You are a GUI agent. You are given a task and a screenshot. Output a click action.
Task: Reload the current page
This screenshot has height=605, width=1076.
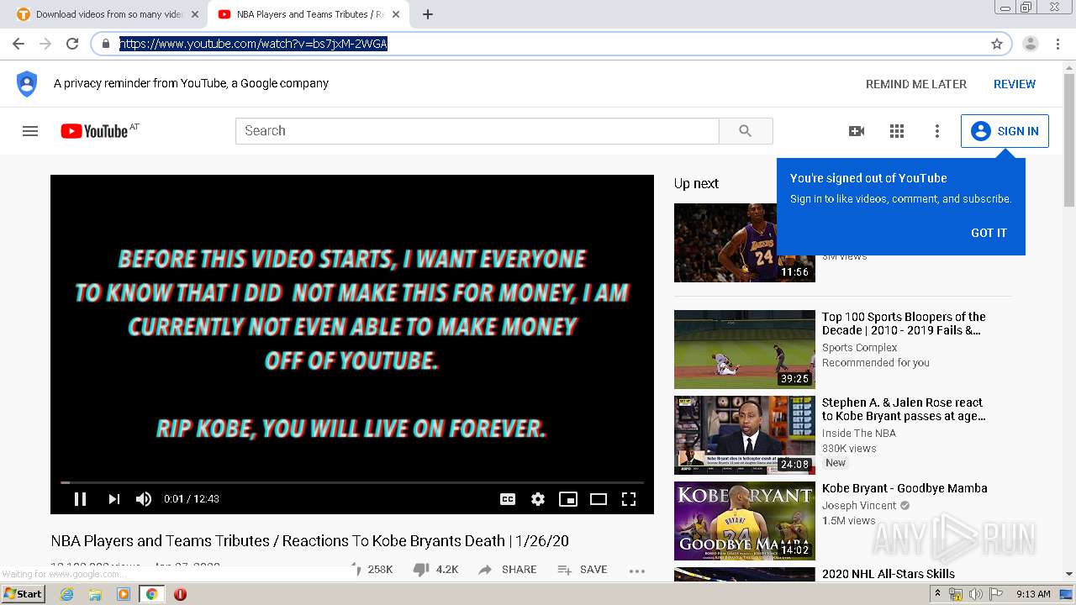pyautogui.click(x=72, y=44)
